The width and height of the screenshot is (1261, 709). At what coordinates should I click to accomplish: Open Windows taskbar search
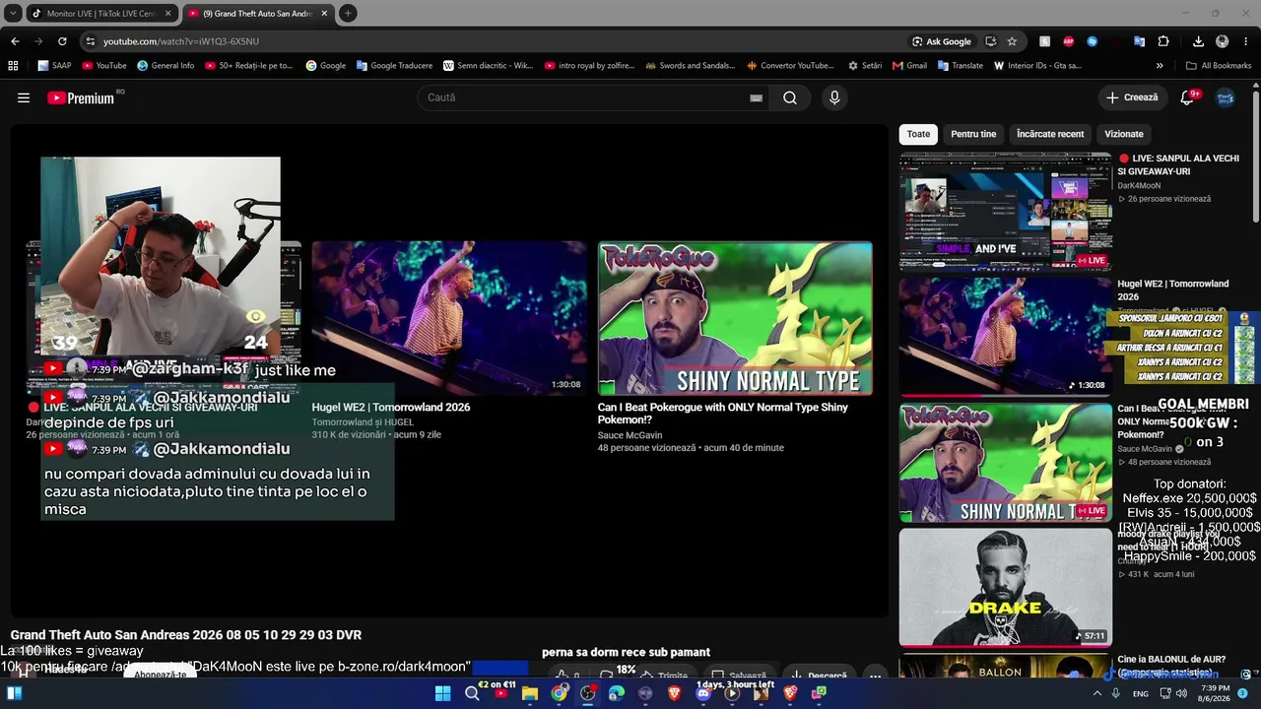(472, 693)
